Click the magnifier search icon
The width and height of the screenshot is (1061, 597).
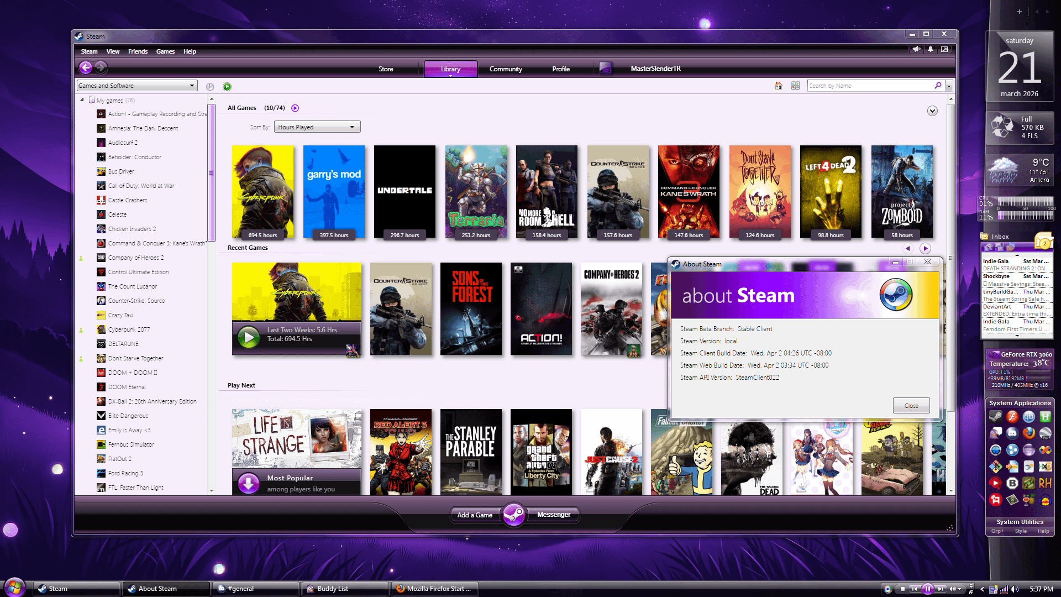[x=938, y=86]
